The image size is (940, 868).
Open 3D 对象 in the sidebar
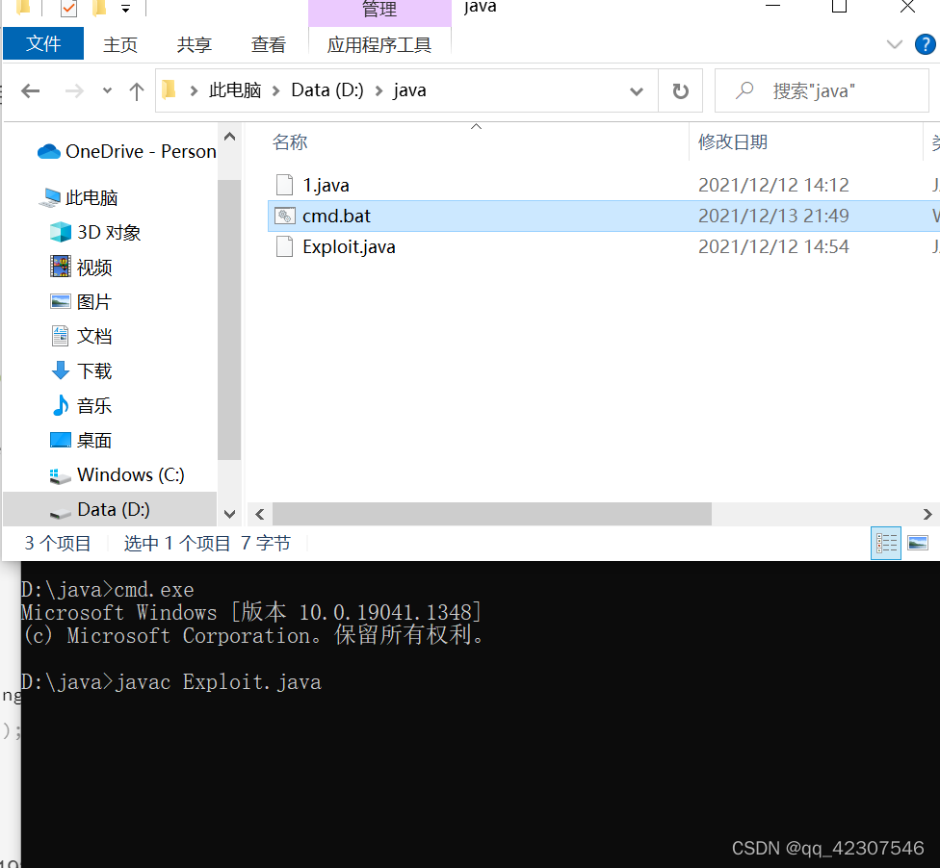(x=95, y=233)
